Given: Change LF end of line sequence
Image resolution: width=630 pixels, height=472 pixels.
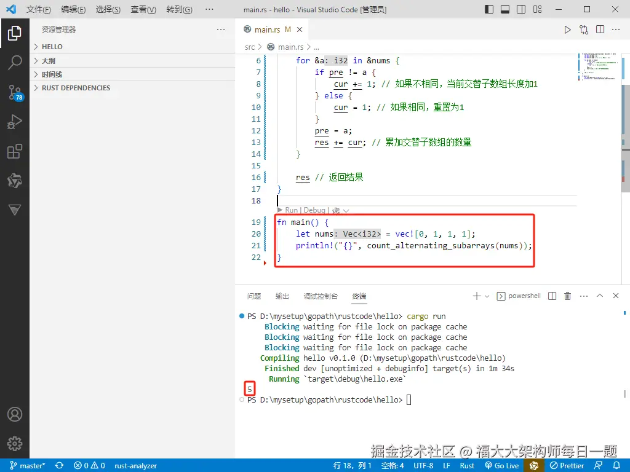Looking at the screenshot, I should 447,466.
